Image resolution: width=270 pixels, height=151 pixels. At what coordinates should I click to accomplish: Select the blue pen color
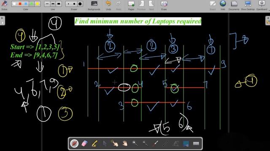point(26,4)
